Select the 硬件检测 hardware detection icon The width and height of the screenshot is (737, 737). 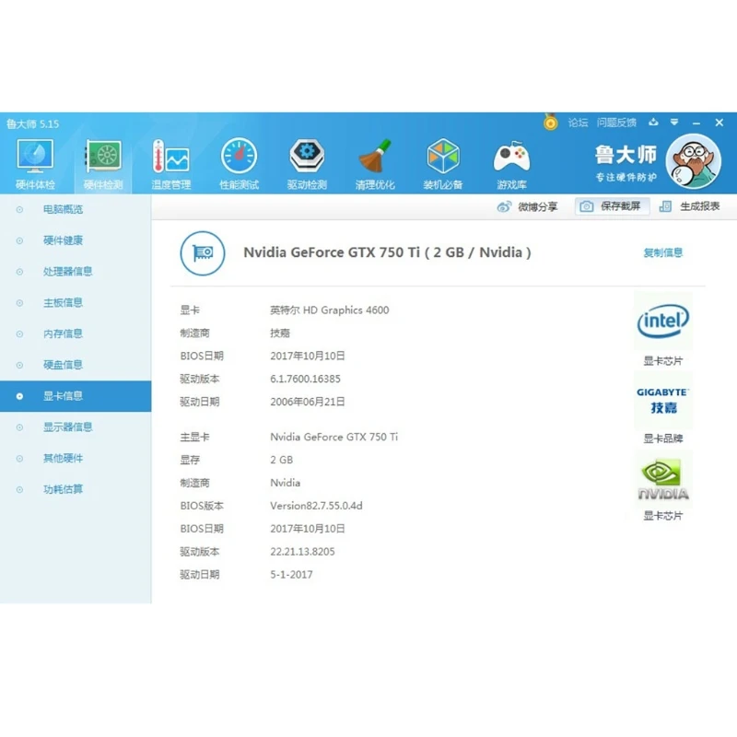[103, 164]
